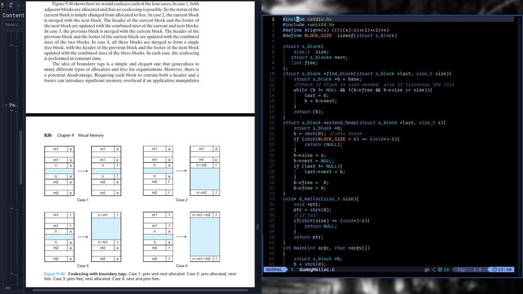
Task: Click the 'Contents' sidebar heading
Action: pos(14,15)
